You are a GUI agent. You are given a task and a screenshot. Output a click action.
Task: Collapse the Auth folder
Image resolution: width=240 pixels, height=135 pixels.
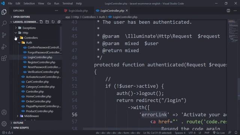tap(29, 42)
